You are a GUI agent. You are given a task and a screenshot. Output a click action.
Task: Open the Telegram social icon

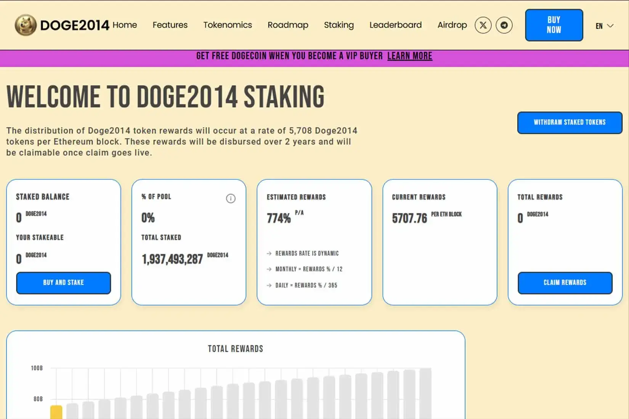[x=504, y=25]
